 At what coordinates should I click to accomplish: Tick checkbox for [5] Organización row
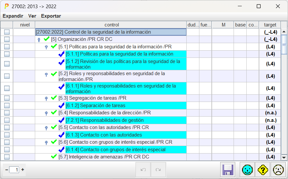[x=7, y=39]
